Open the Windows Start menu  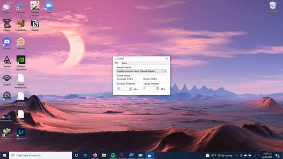pyautogui.click(x=4, y=155)
